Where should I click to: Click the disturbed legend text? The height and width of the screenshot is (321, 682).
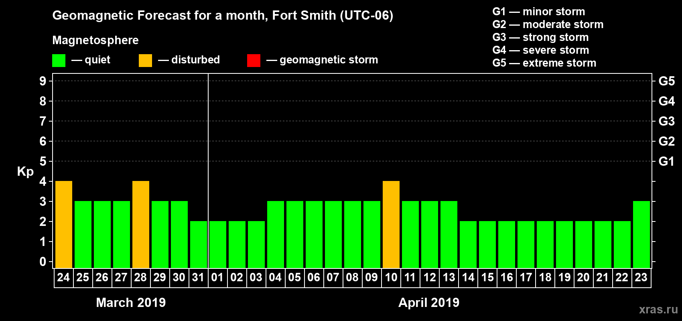click(196, 60)
